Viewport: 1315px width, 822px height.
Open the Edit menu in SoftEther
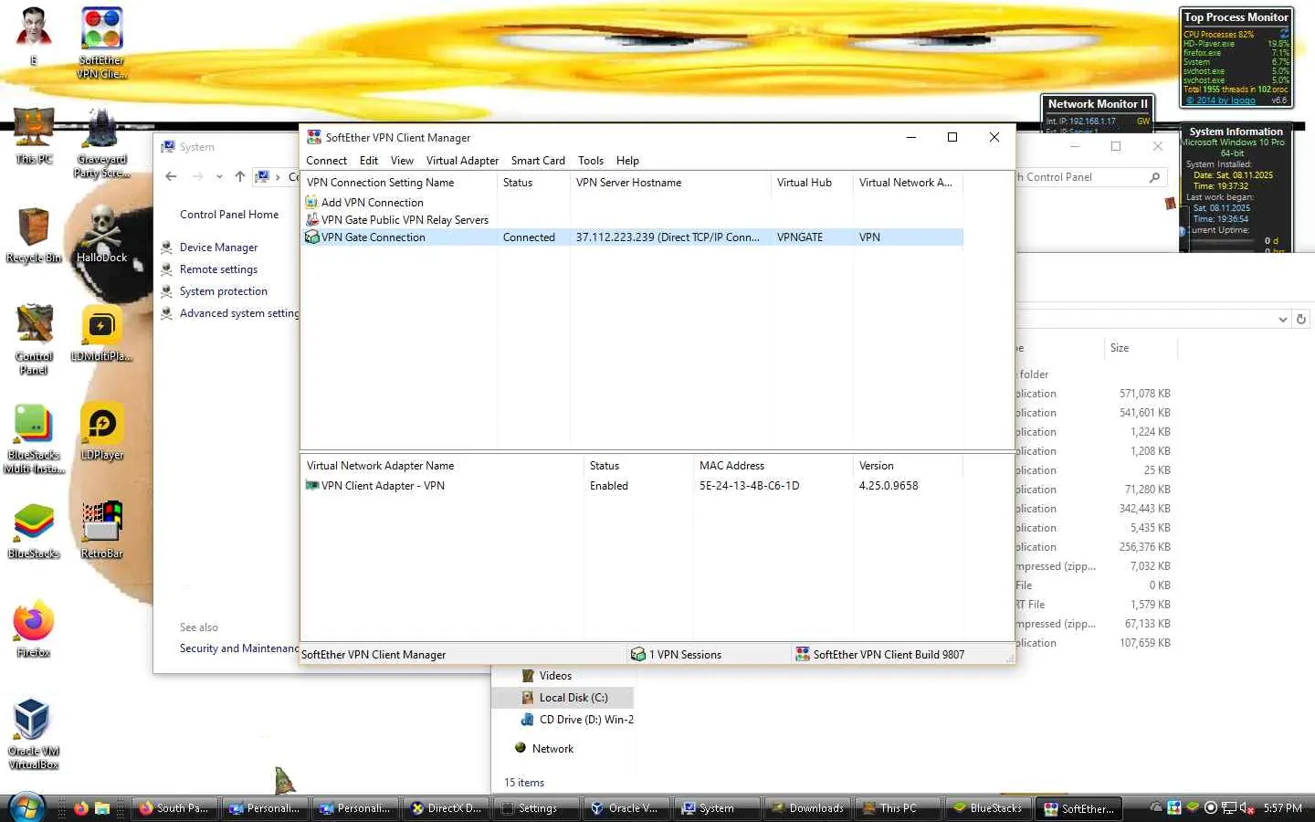tap(369, 161)
